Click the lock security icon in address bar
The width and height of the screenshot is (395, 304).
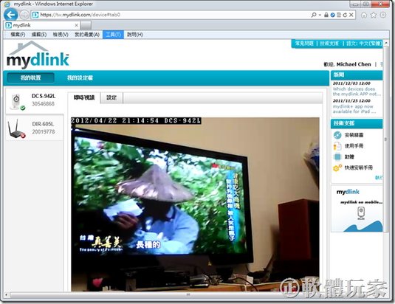(326, 15)
